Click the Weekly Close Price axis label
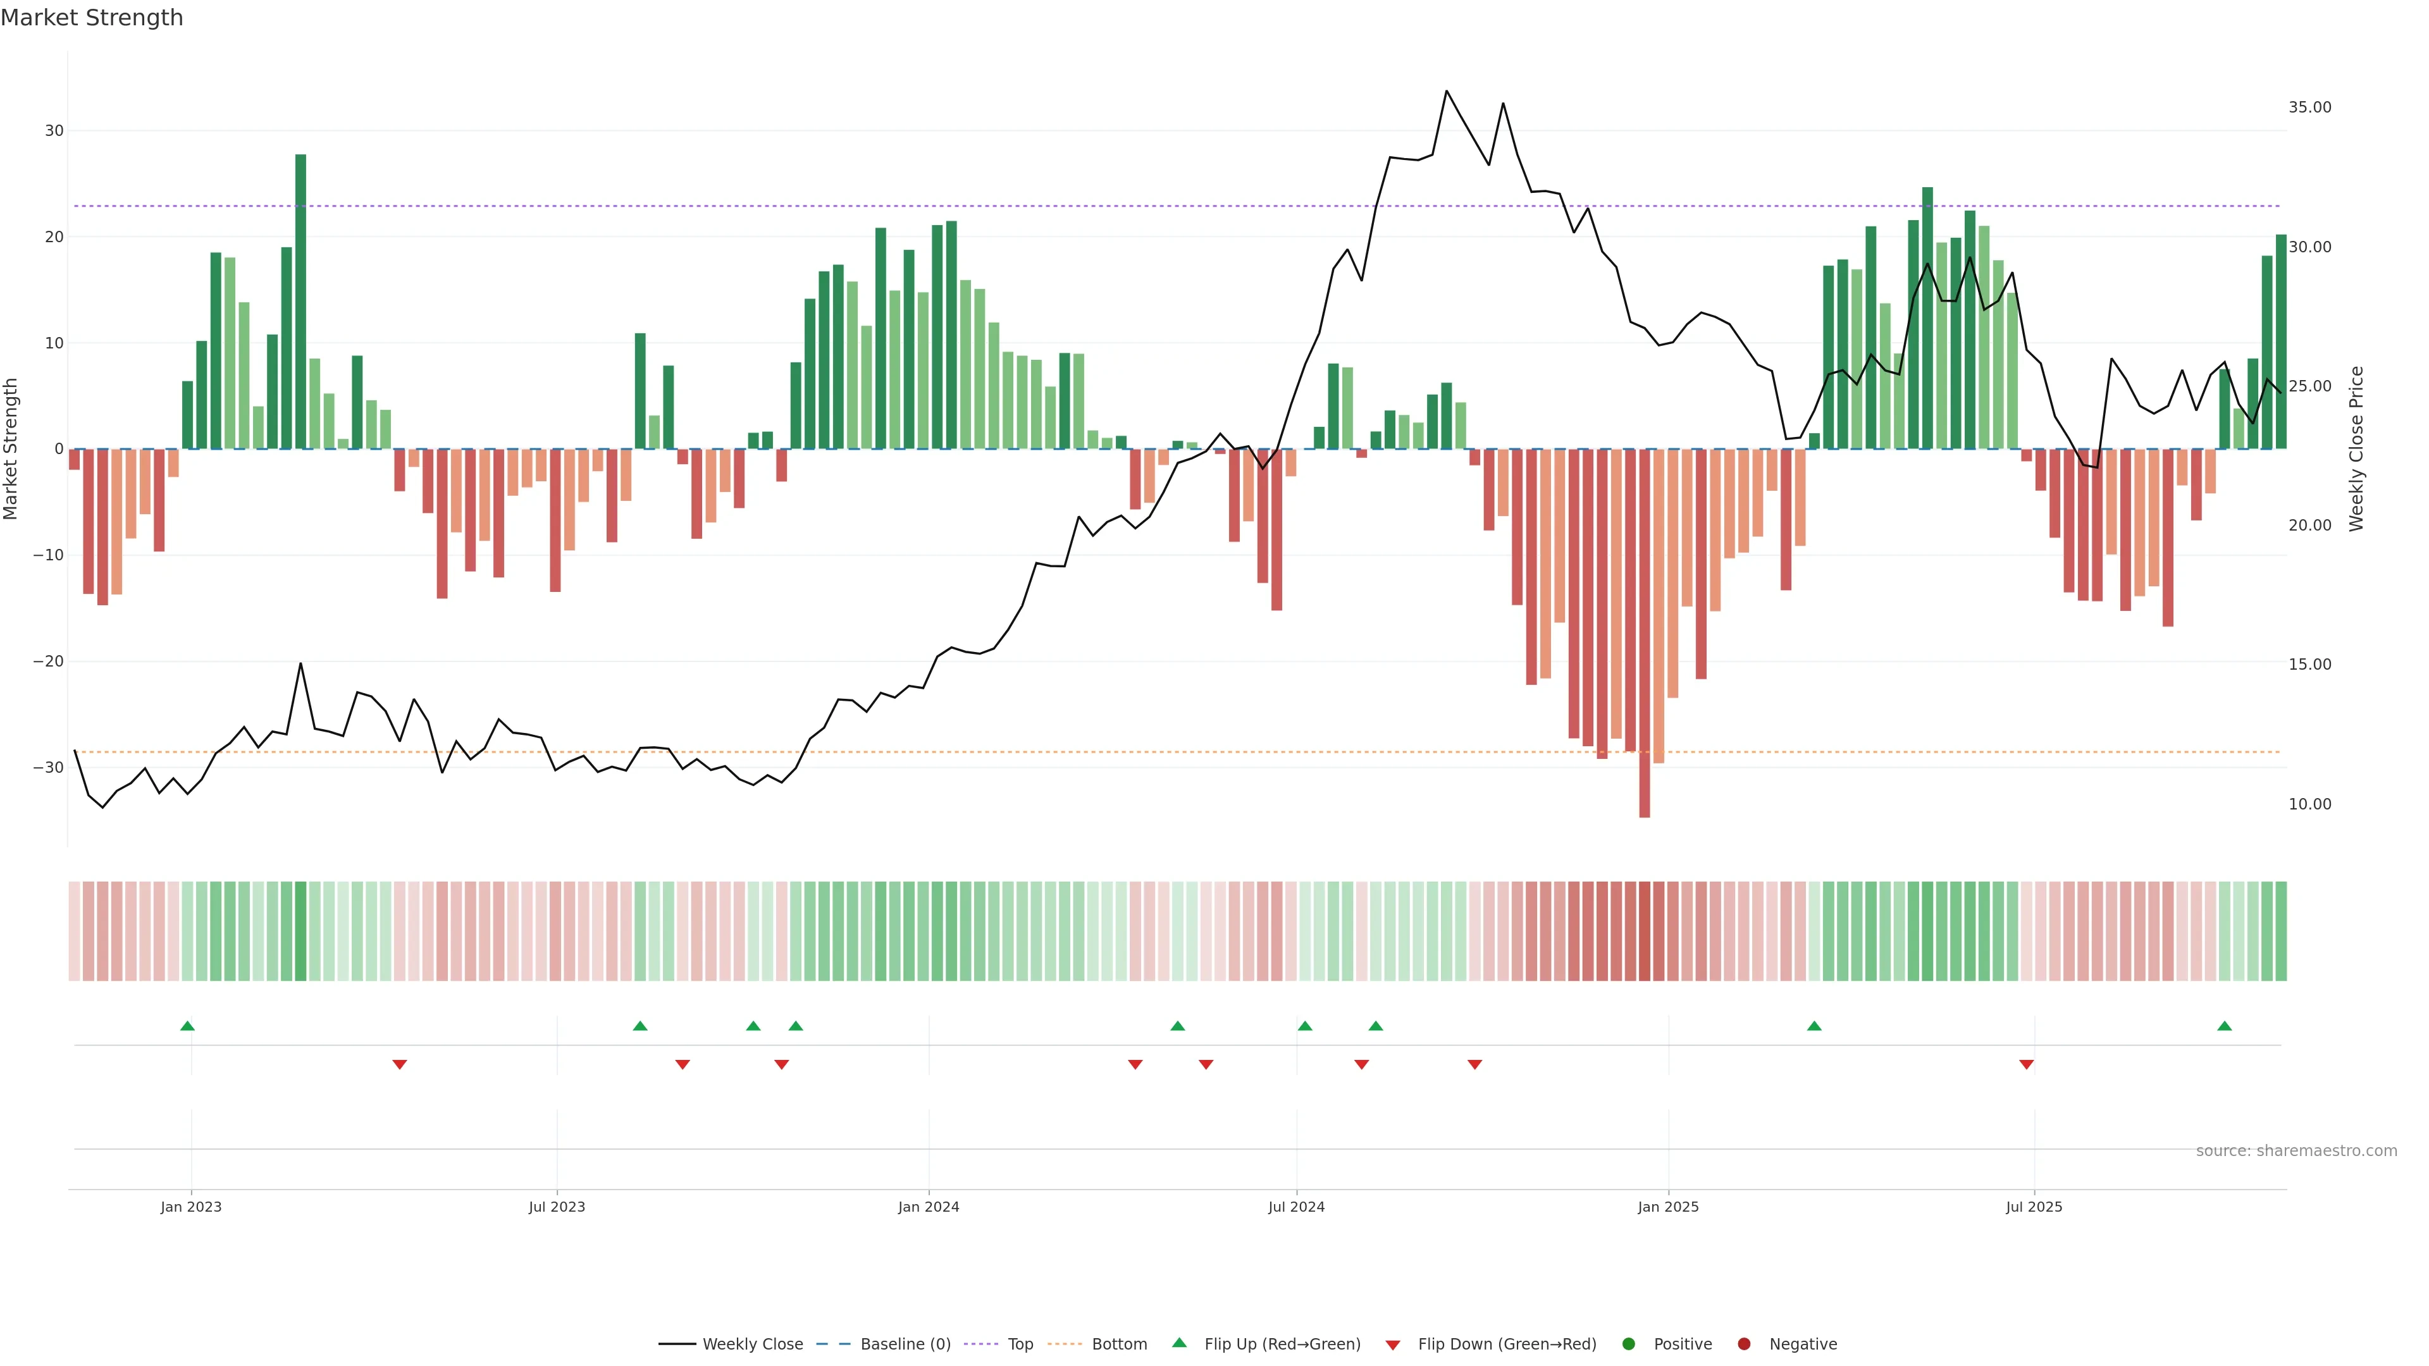 (2356, 449)
